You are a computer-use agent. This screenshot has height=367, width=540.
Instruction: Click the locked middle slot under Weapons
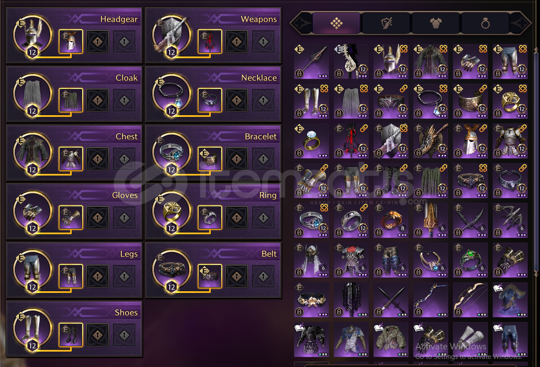coord(237,42)
